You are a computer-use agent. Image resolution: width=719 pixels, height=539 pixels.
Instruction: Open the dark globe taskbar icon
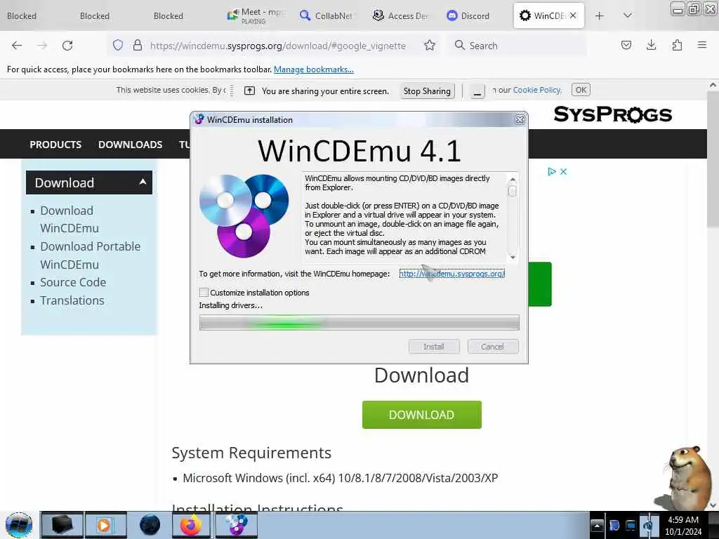click(150, 525)
